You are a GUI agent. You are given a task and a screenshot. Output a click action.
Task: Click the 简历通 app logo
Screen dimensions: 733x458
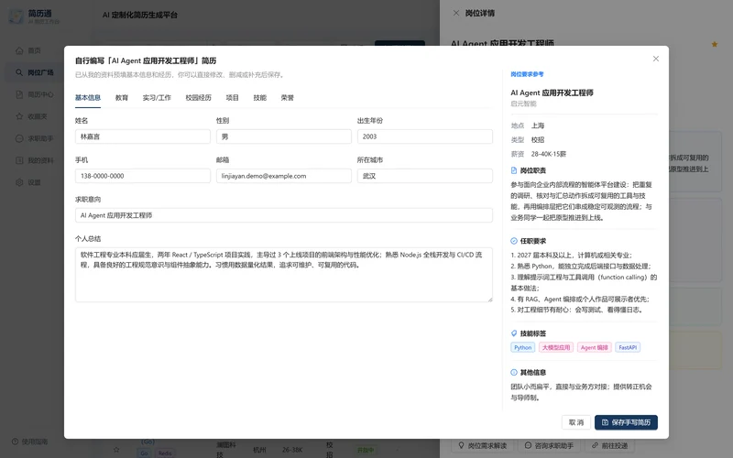point(16,16)
